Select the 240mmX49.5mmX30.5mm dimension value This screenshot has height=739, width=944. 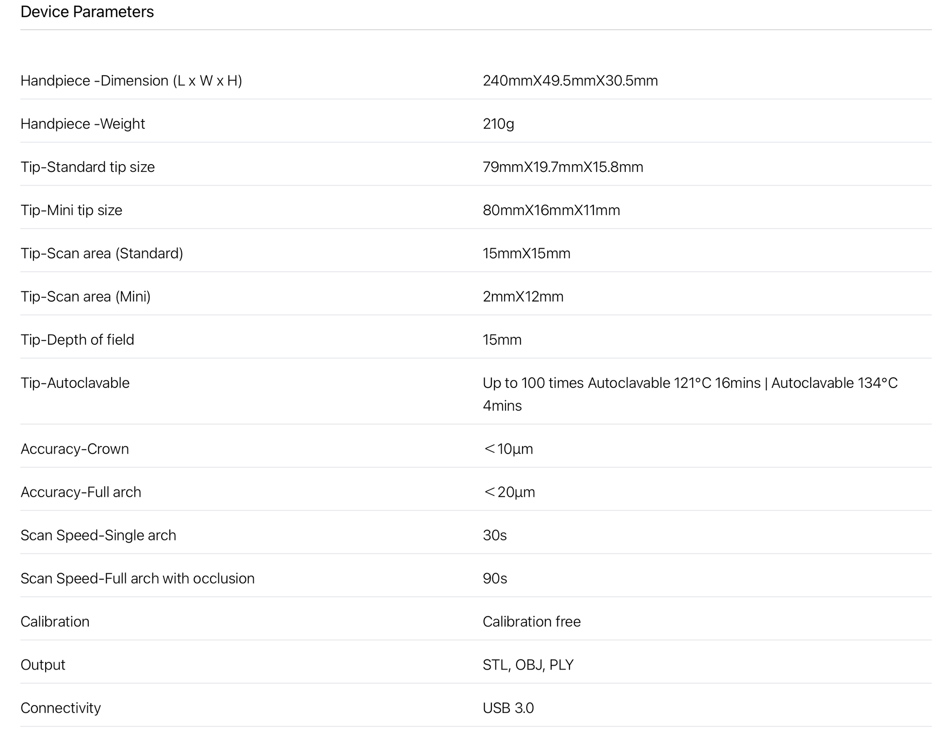570,81
